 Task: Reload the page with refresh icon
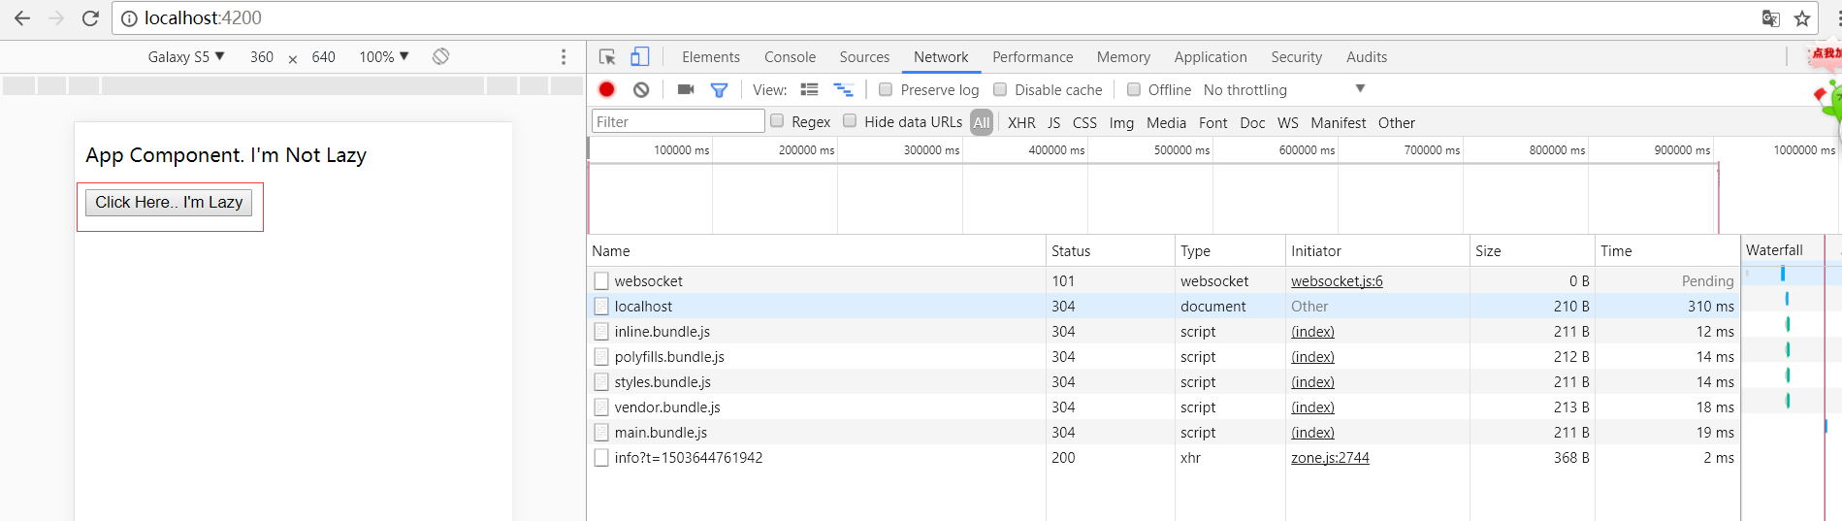point(90,18)
